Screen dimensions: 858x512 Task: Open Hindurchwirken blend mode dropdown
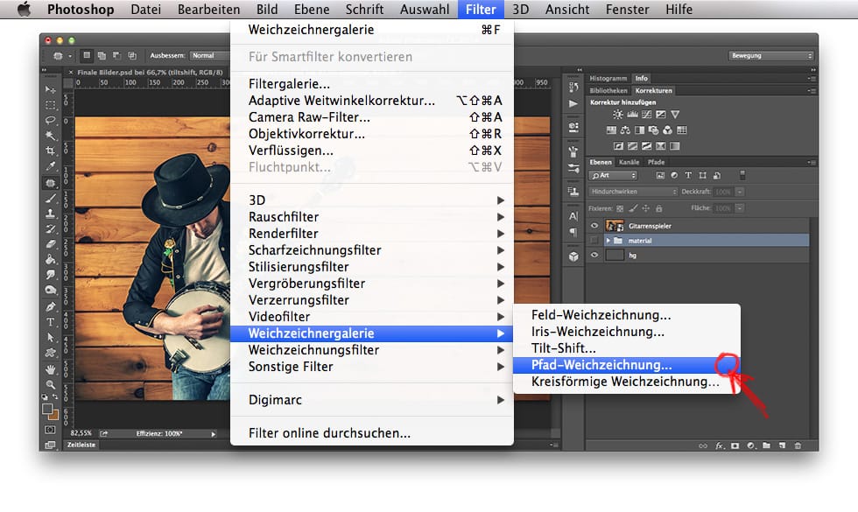tap(634, 192)
